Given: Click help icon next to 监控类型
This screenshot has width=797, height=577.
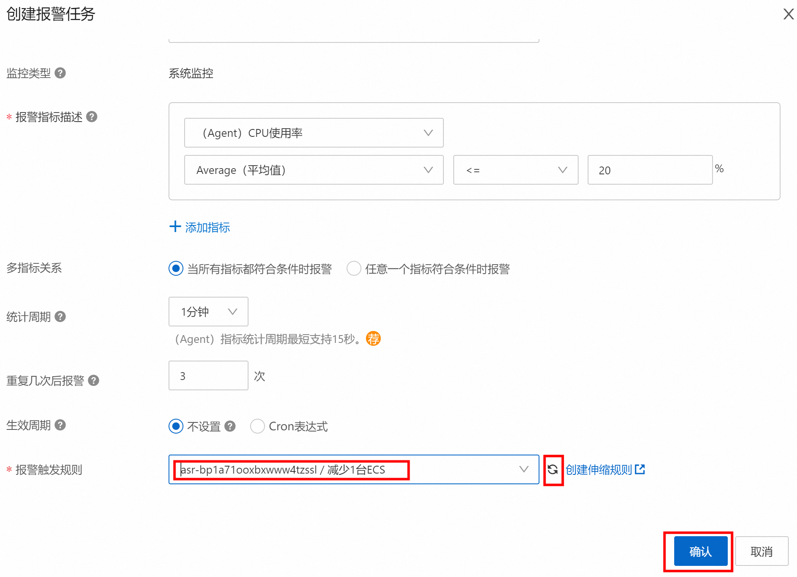Looking at the screenshot, I should [x=60, y=73].
